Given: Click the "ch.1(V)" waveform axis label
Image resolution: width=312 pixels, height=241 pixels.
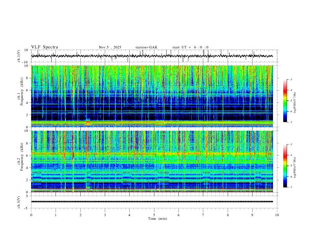Looking at the screenshot, I should coord(19,56).
